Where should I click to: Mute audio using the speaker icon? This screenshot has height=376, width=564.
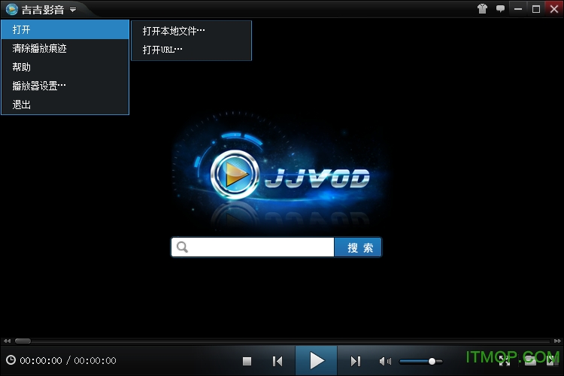tap(385, 361)
